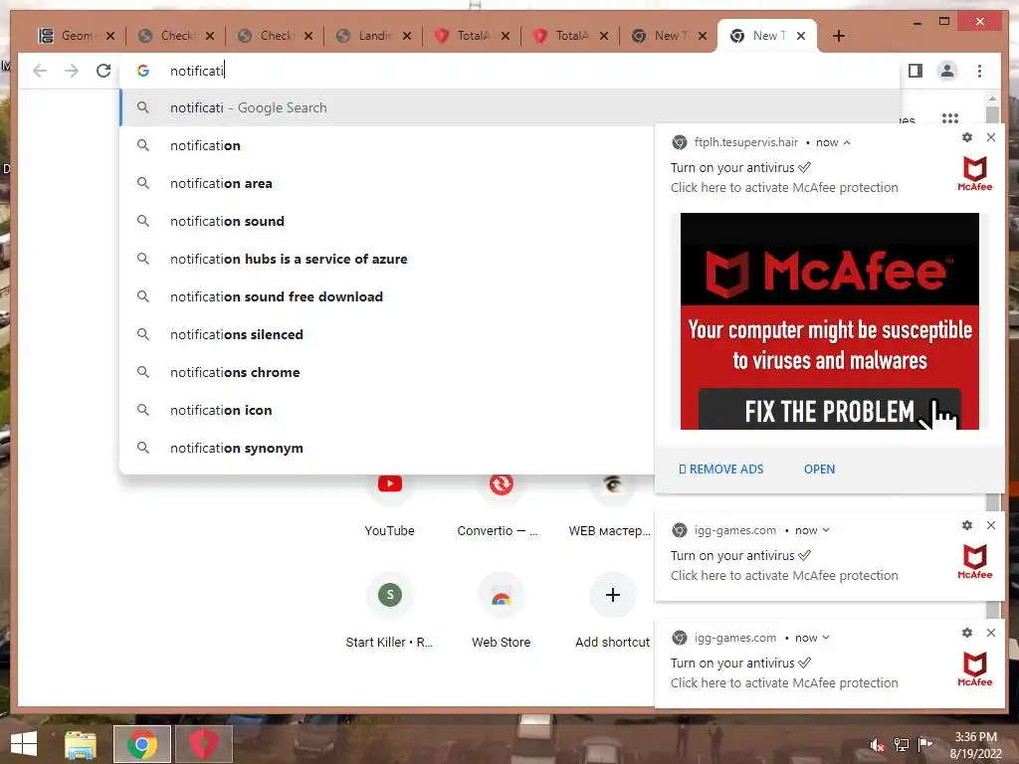Open the Start Killer shortcut
The image size is (1019, 764).
coord(389,611)
